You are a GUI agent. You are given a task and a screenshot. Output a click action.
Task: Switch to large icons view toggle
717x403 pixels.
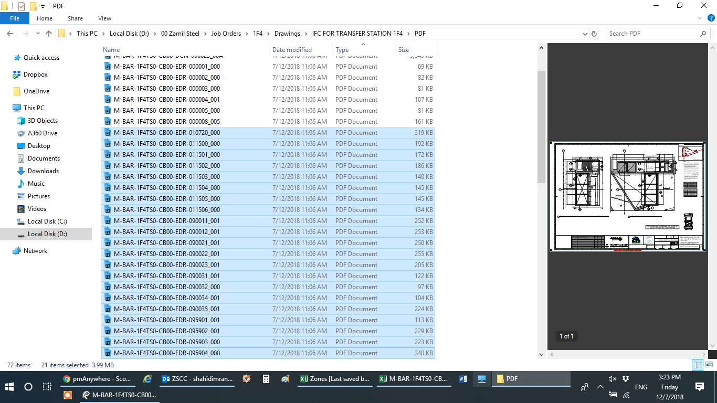point(709,365)
